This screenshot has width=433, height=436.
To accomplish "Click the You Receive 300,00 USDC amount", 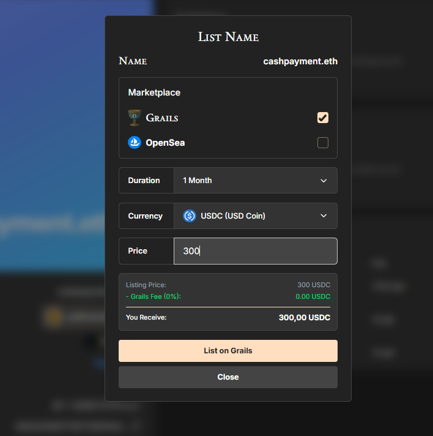I will point(305,318).
